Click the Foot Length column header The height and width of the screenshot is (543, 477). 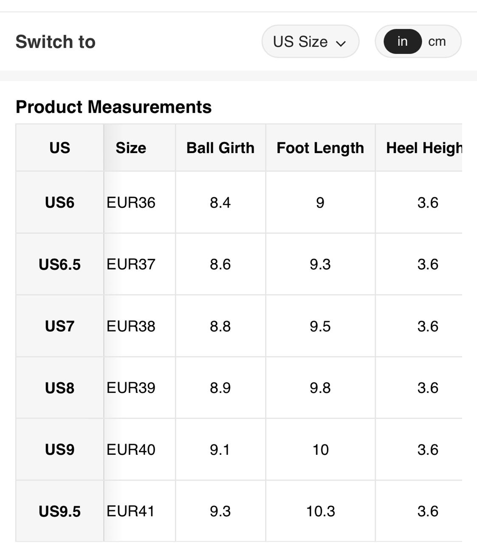[320, 148]
